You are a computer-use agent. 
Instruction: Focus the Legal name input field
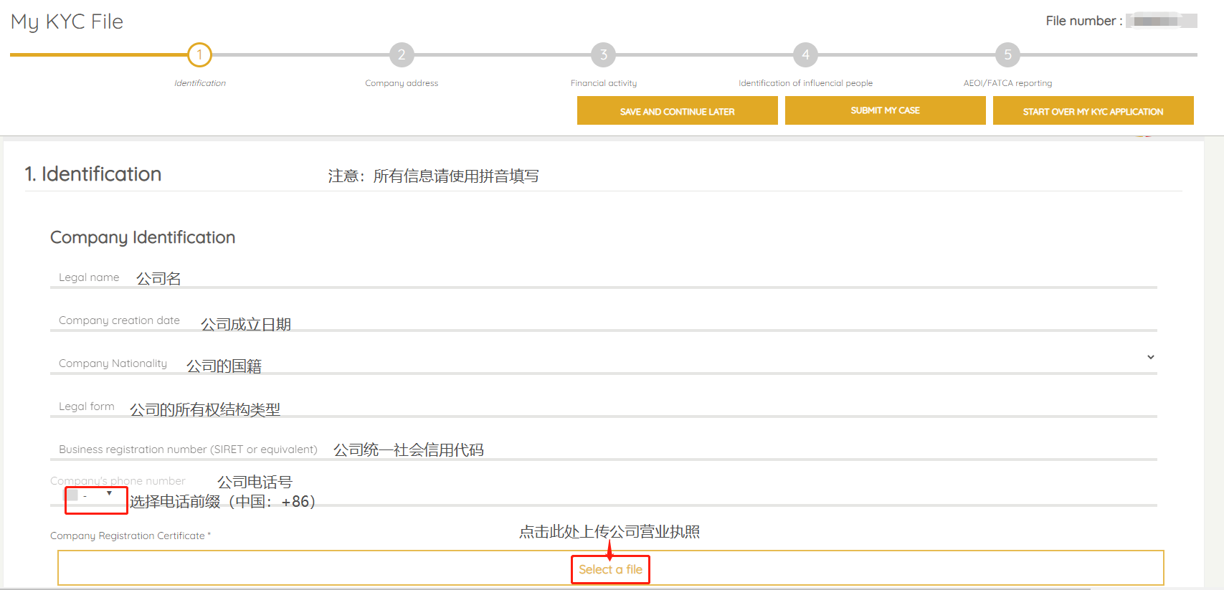coord(645,277)
